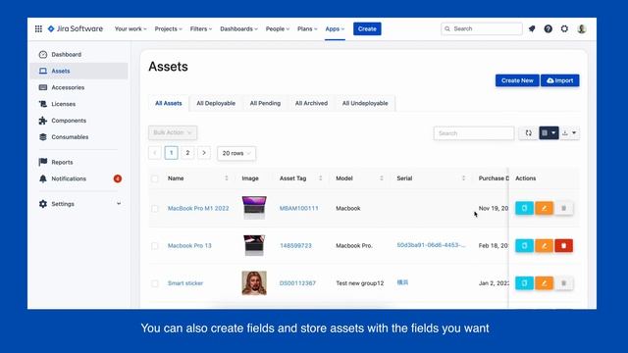Open the Projects dropdown
628x353 pixels.
[168, 28]
